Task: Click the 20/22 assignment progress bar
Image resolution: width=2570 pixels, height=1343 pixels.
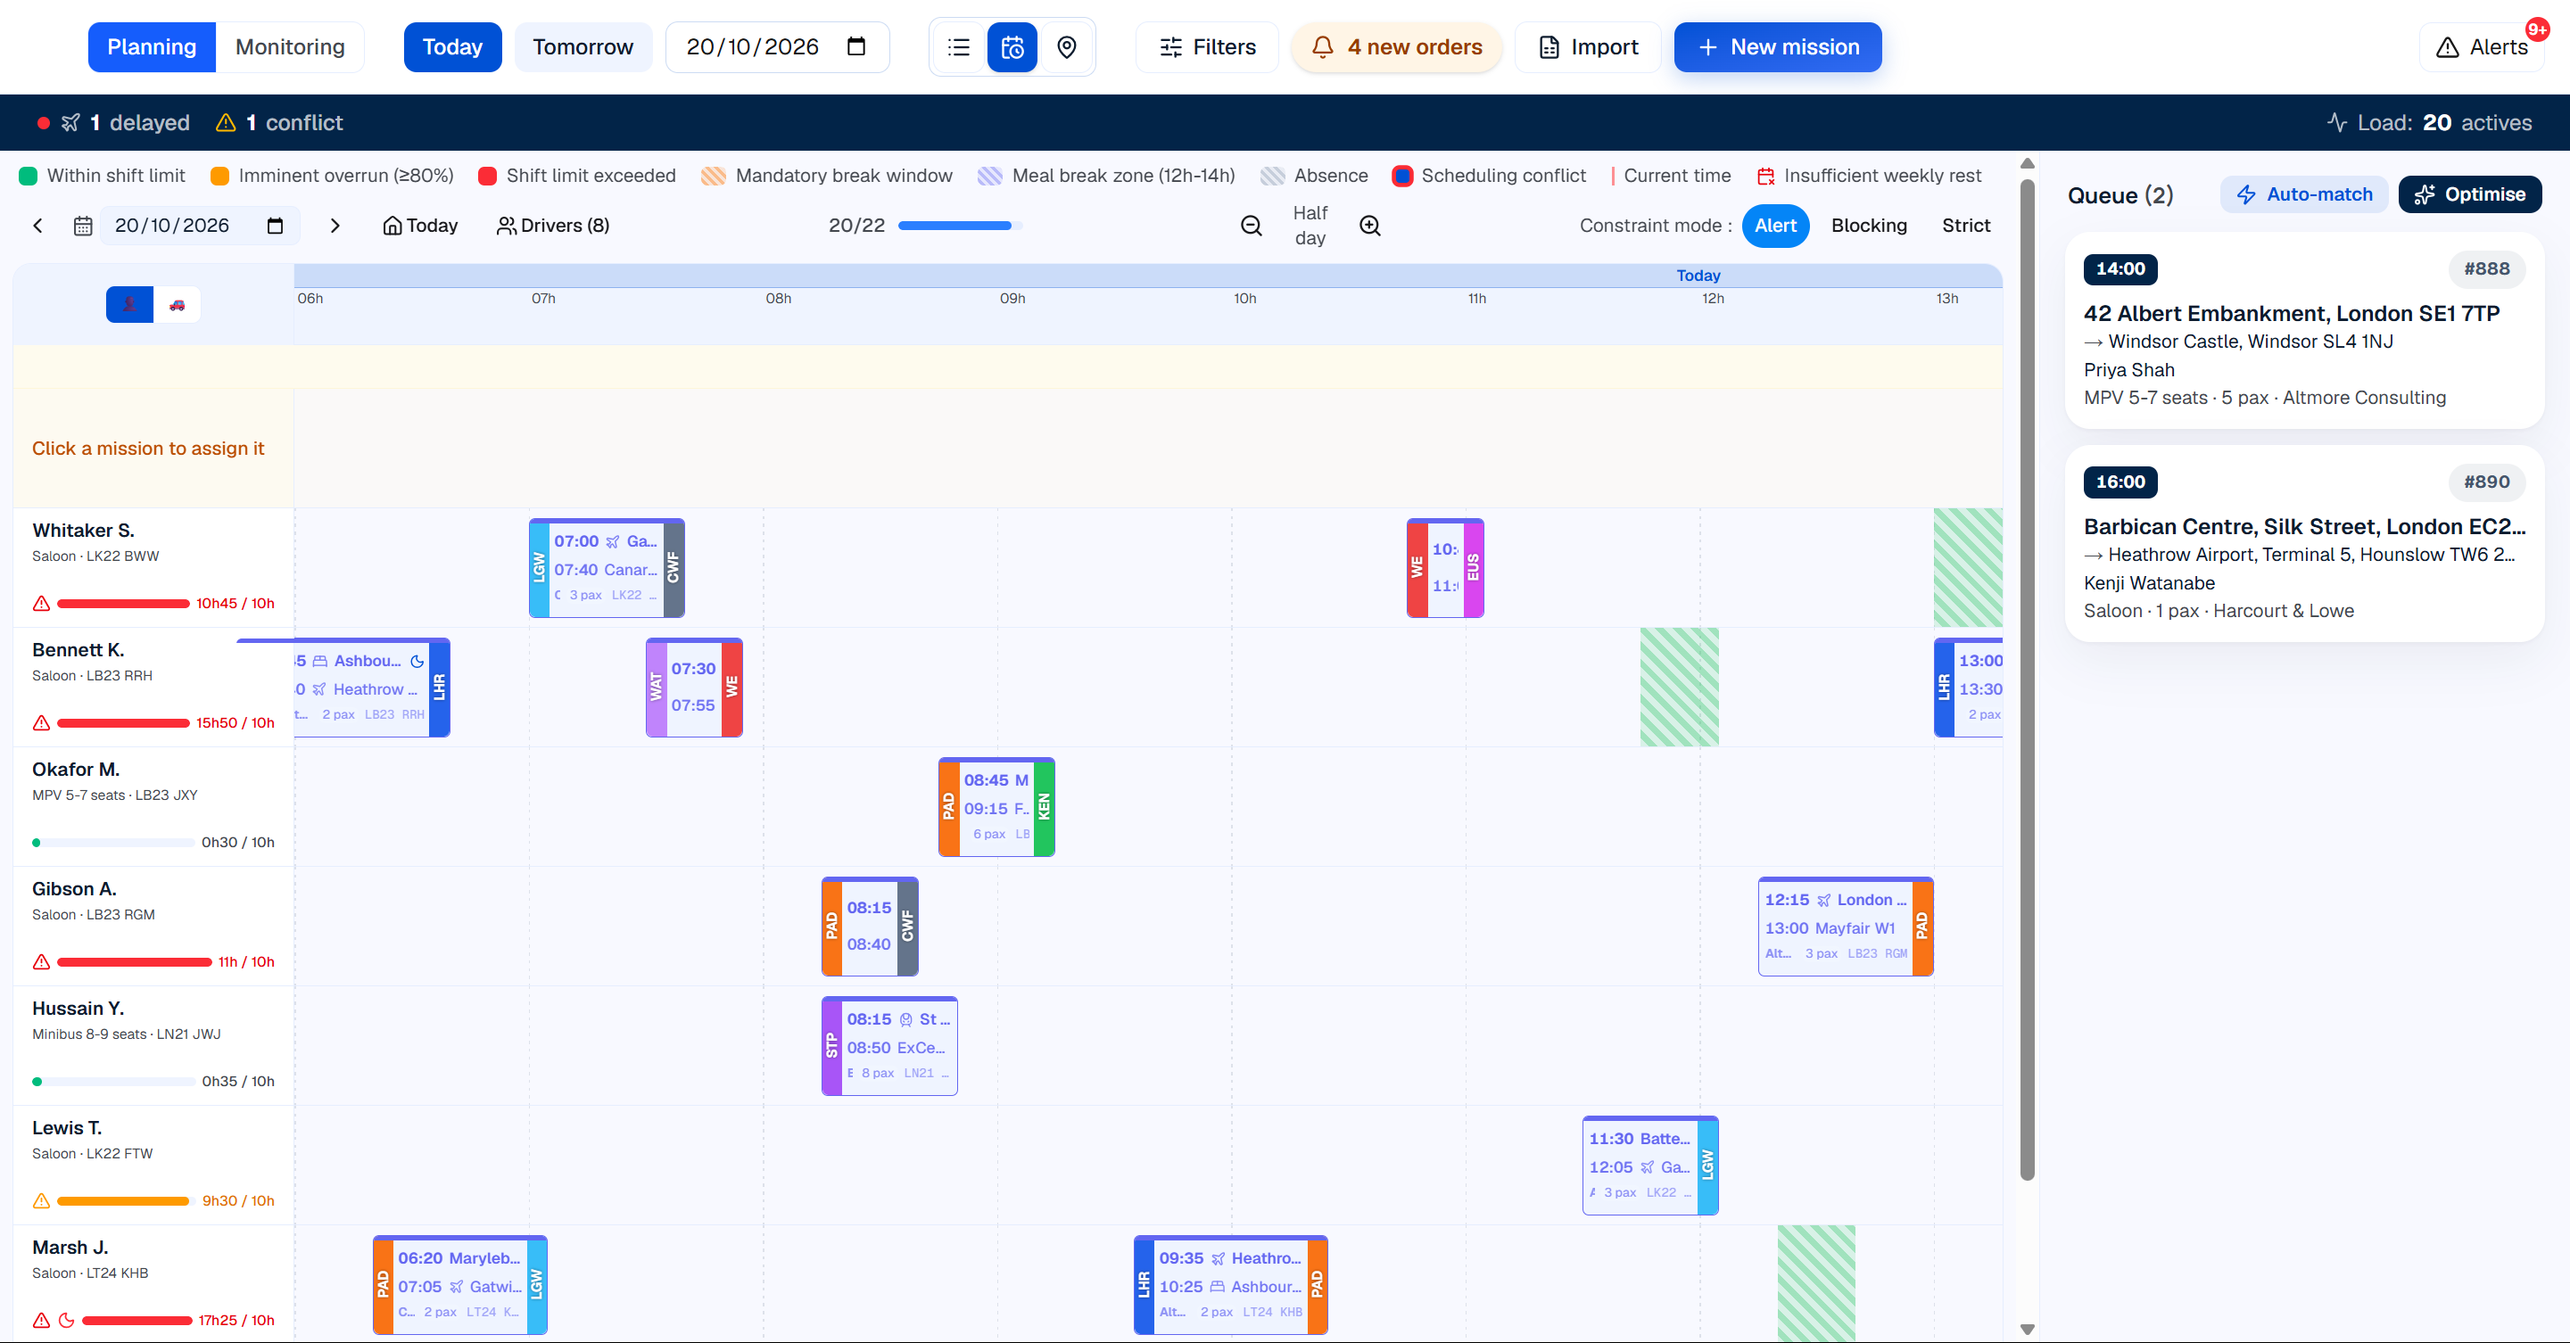Action: 960,226
